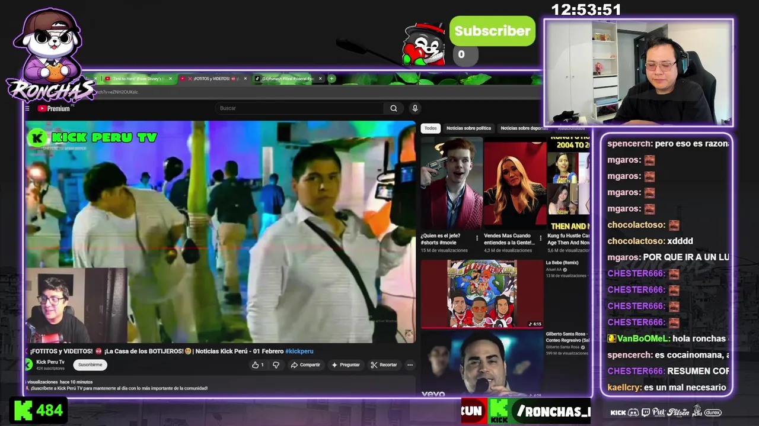Click the video description 'Suscríbete a Kick Perú TV'
Viewport: 759px width, 426px height.
117,388
